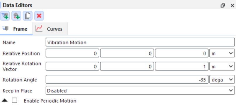The height and width of the screenshot is (106, 236).
Task: Switch to the Curves tab
Action: point(50,29)
